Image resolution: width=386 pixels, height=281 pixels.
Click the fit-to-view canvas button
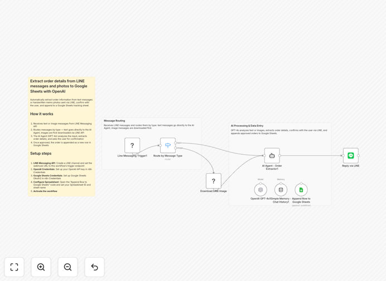point(15,267)
